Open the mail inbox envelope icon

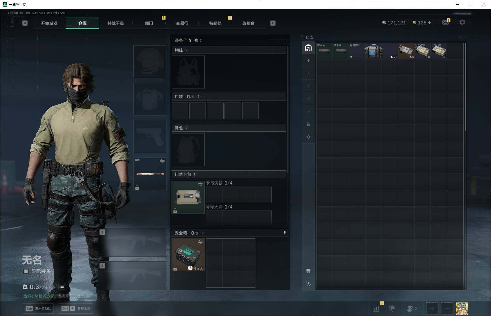445,22
